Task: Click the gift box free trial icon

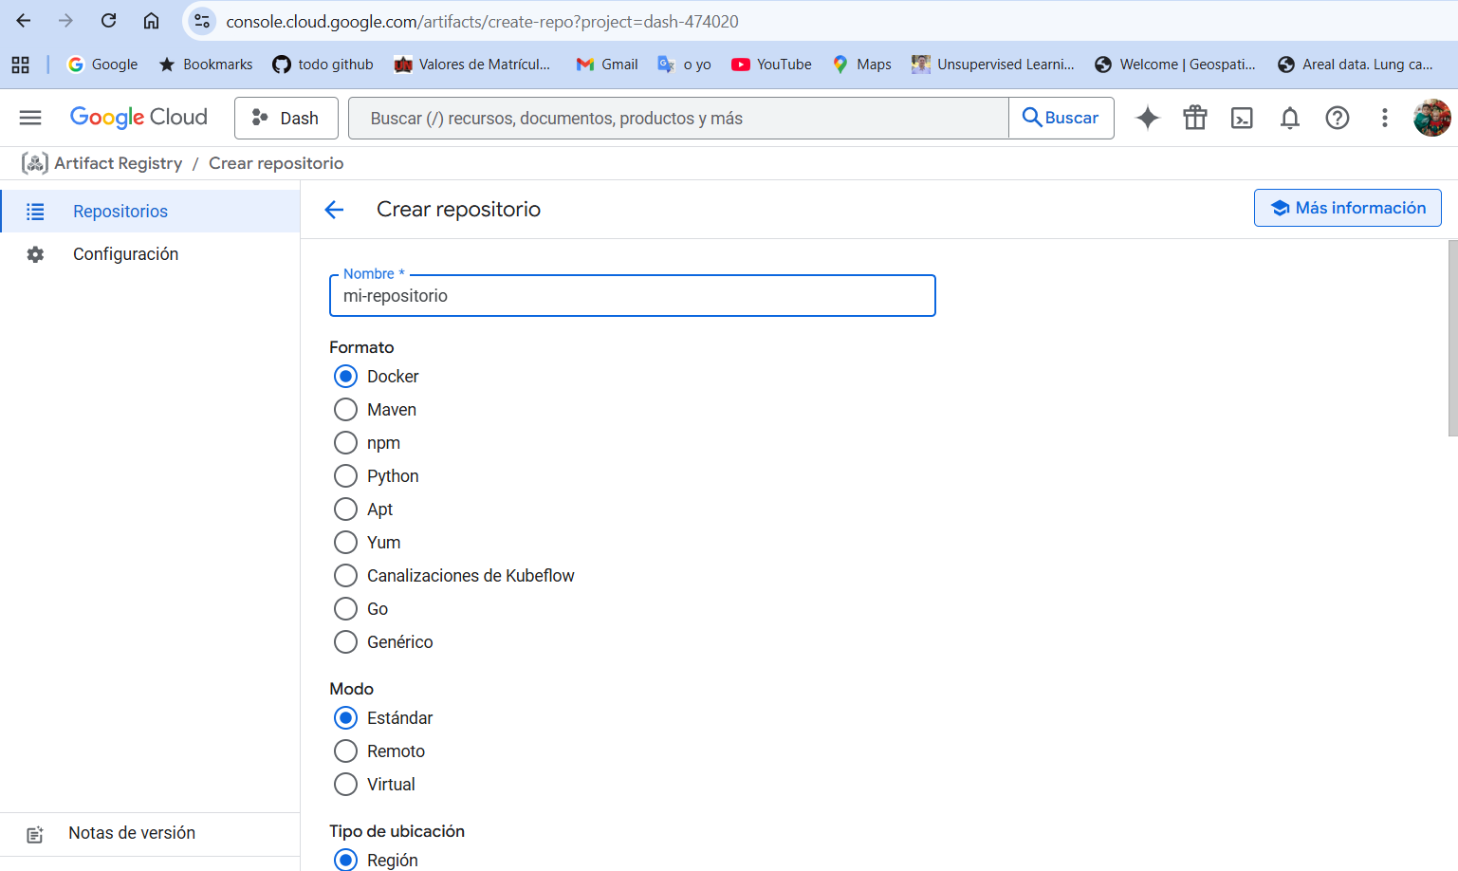Action: click(x=1195, y=118)
